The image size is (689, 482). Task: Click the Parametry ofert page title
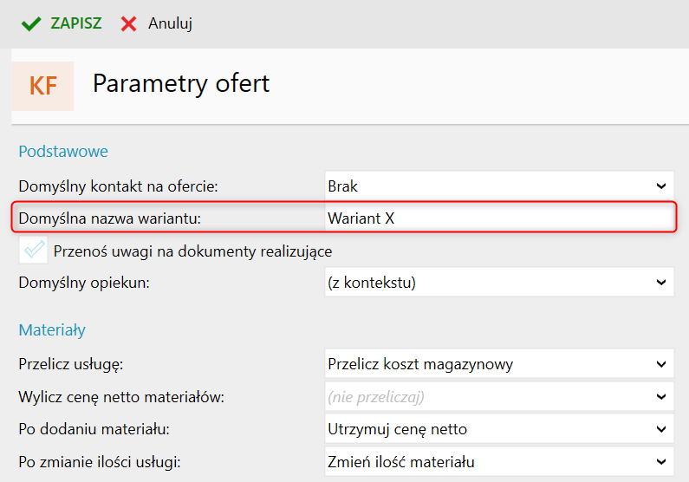(181, 83)
